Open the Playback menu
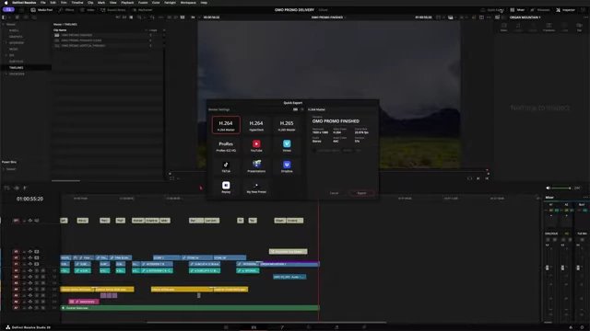590x331 pixels. pos(127,3)
